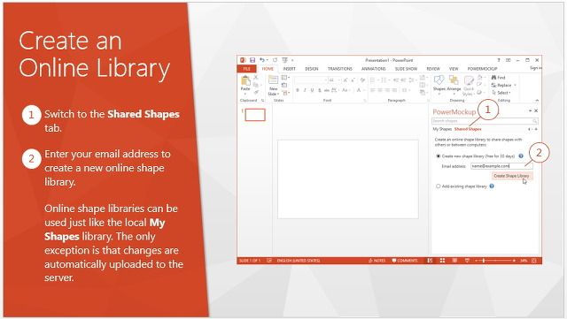Image resolution: width=567 pixels, height=319 pixels.
Task: Click the Sign in link
Action: tap(536, 68)
